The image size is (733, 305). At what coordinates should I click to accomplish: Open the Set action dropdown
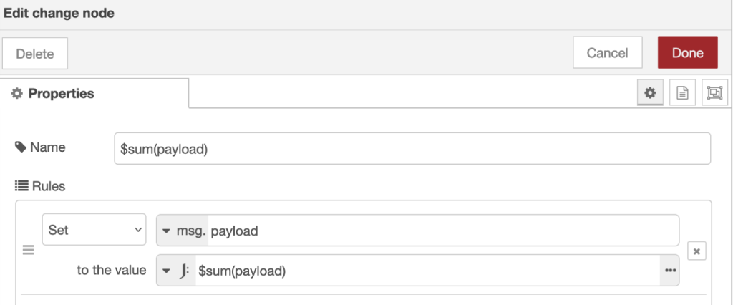point(94,230)
